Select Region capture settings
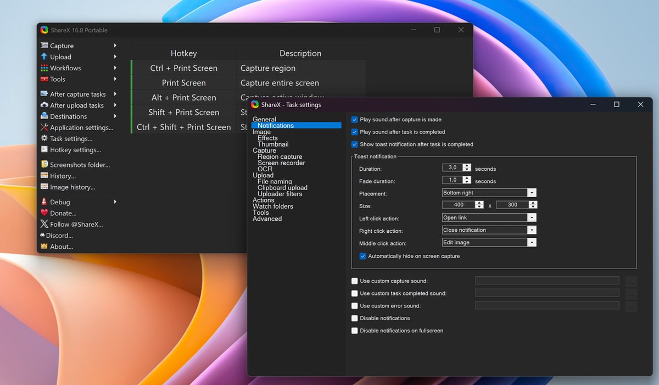Screen dimensions: 659x385 pyautogui.click(x=280, y=157)
